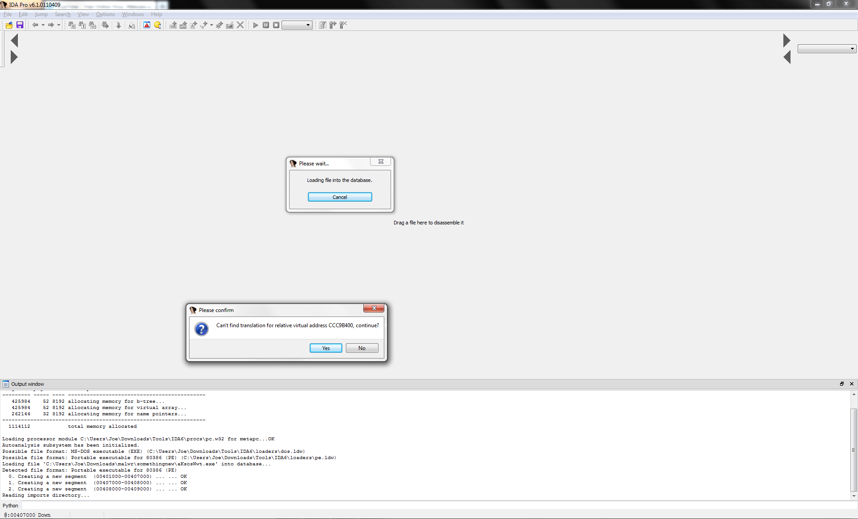Open the Windows menu
Viewport: 858px width, 519px height.
point(133,14)
